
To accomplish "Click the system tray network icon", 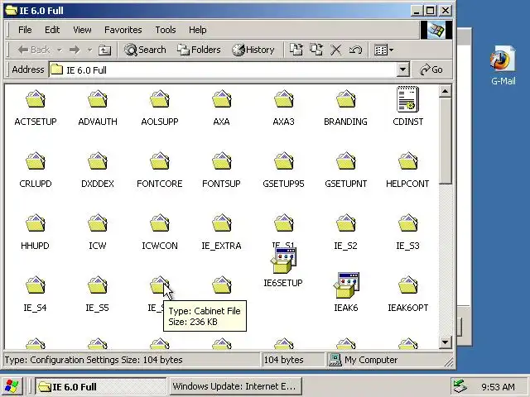I will point(460,386).
